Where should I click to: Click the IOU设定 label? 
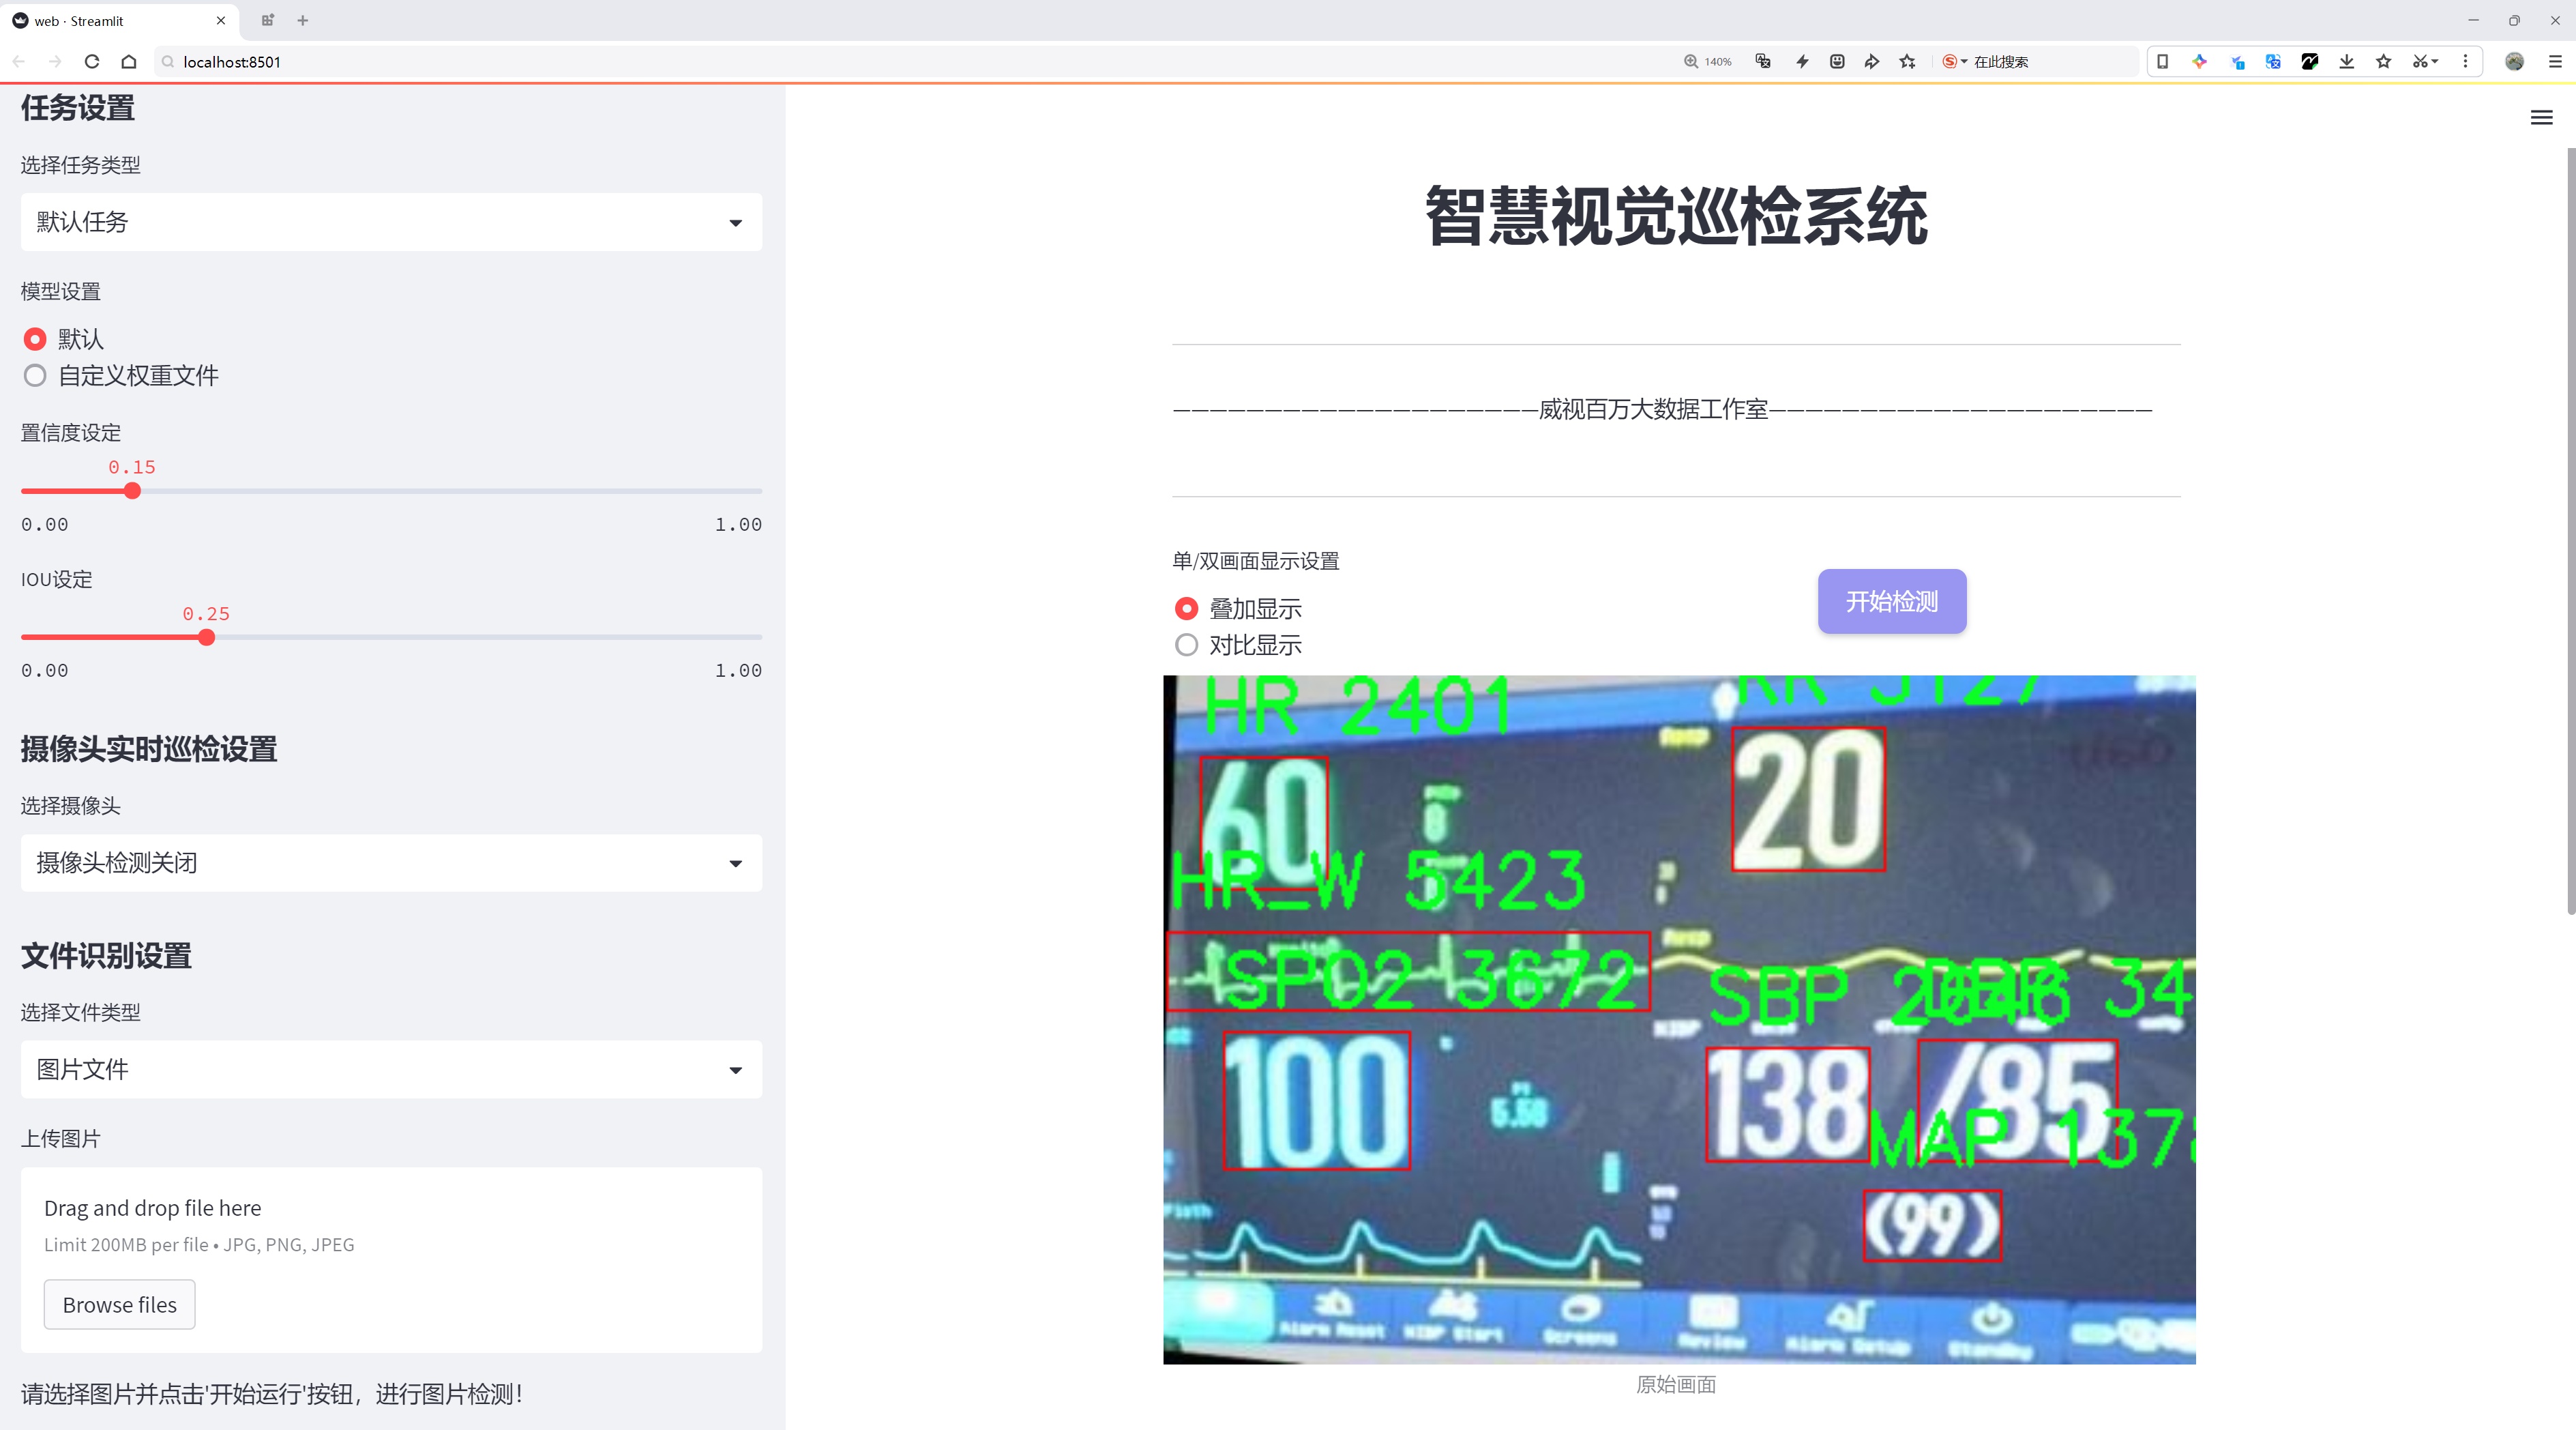(x=57, y=580)
